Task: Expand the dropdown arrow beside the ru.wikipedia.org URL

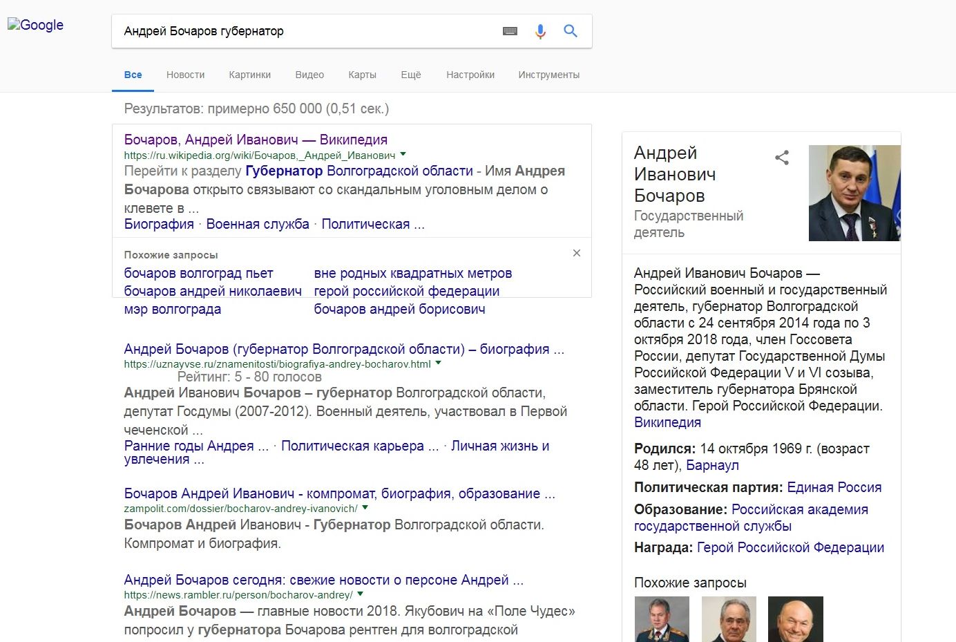Action: pyautogui.click(x=403, y=154)
